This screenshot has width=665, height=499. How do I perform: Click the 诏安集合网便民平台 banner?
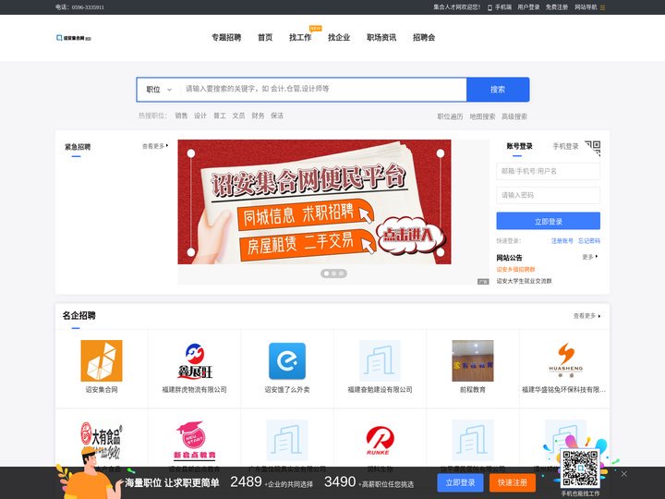coord(314,202)
